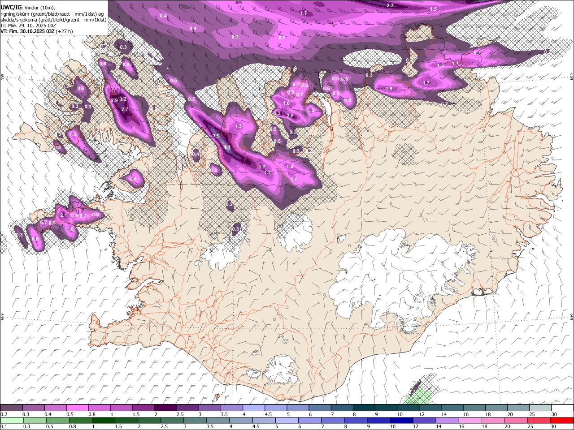Select the light gray 25–30 swatch on purple scale

pyautogui.click(x=540, y=408)
